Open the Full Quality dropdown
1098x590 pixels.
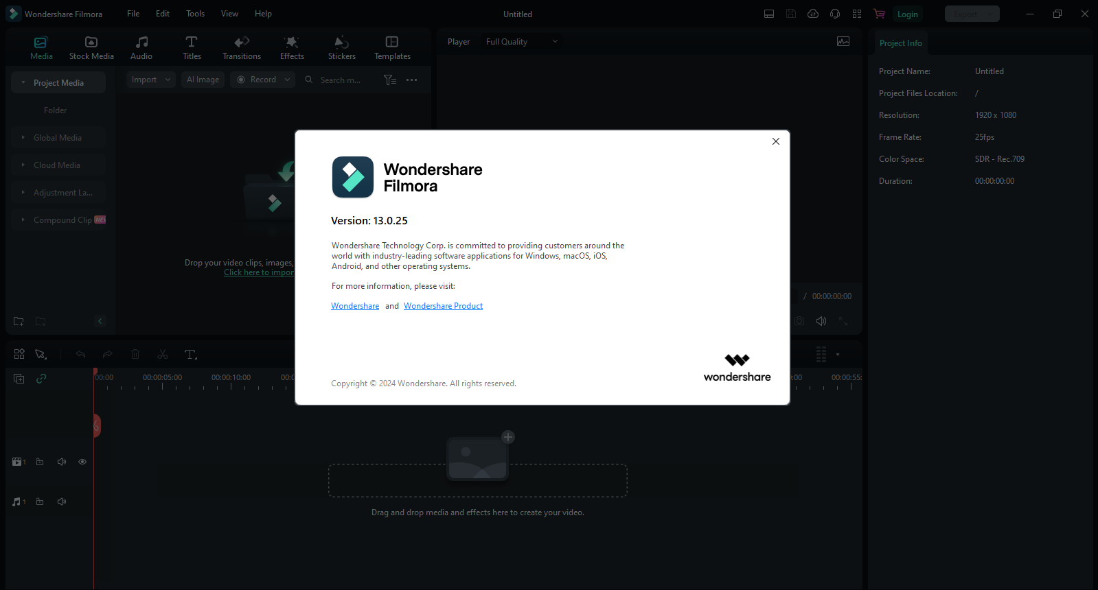coord(522,41)
